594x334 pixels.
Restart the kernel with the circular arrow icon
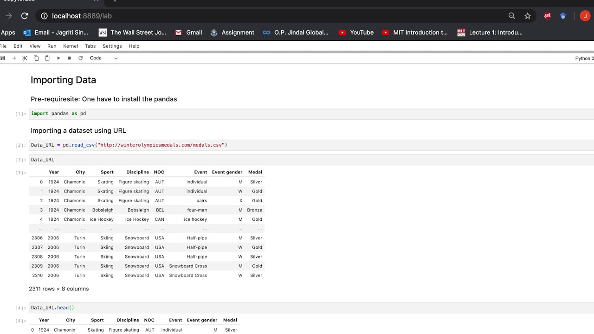80,58
